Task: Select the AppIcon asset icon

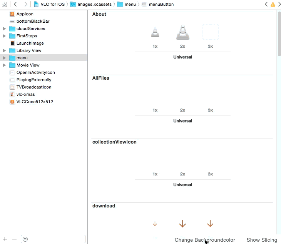Action: 12,14
